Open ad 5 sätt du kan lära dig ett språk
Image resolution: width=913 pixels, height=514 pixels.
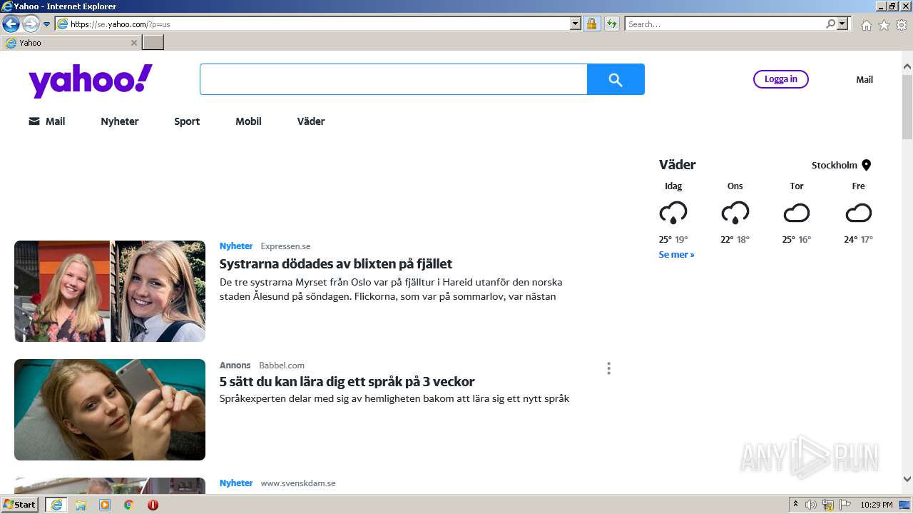[x=347, y=381]
